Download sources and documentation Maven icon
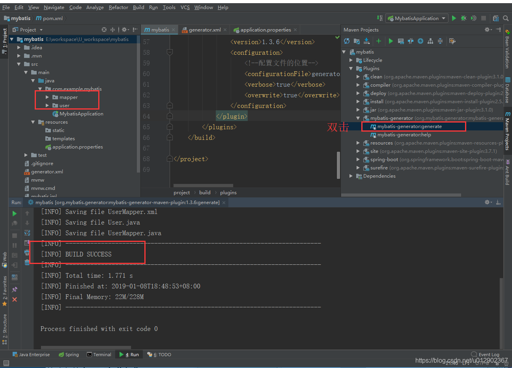 point(366,41)
